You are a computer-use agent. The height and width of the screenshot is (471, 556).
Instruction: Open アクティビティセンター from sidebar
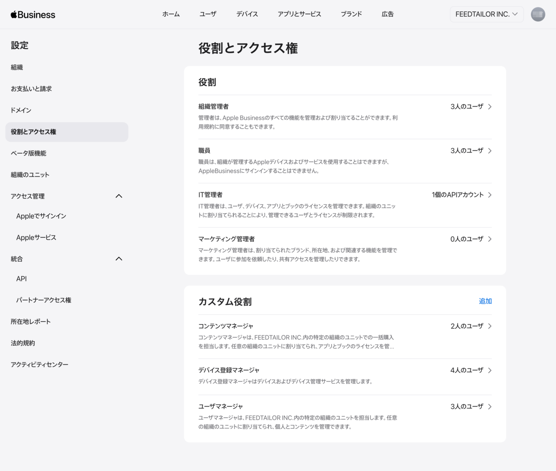pyautogui.click(x=39, y=364)
